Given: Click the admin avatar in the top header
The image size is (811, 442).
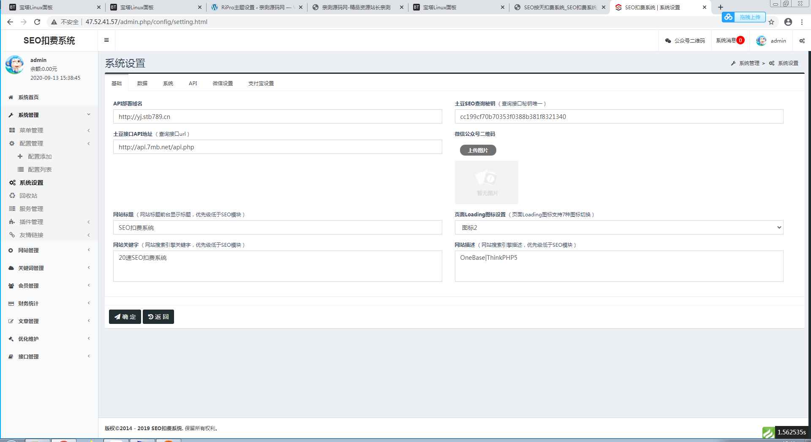Looking at the screenshot, I should [x=761, y=40].
